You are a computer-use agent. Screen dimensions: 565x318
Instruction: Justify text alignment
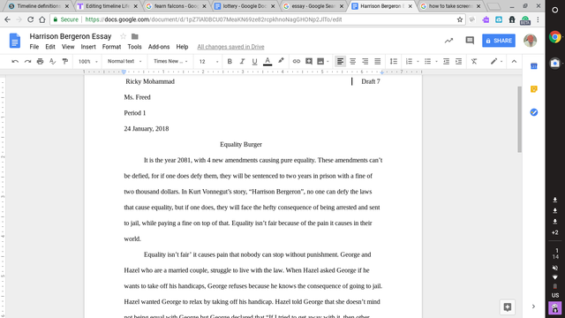(x=377, y=62)
